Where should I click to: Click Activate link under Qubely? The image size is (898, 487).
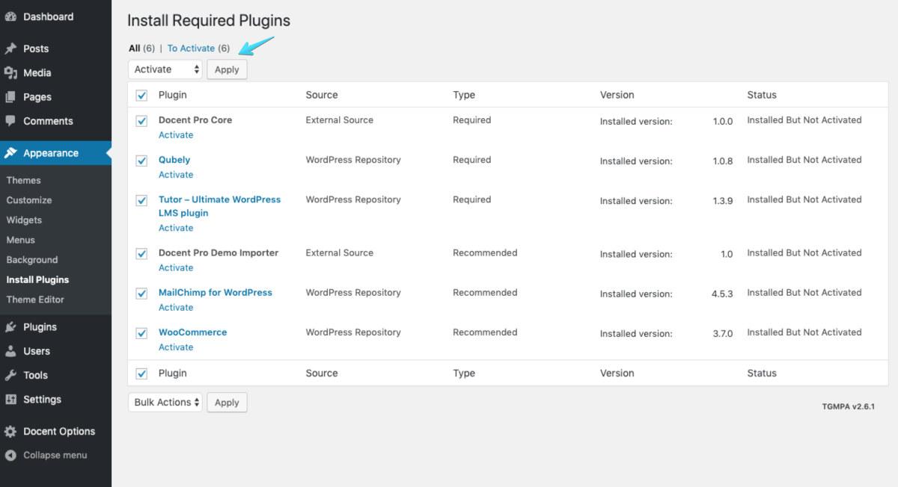coord(176,175)
